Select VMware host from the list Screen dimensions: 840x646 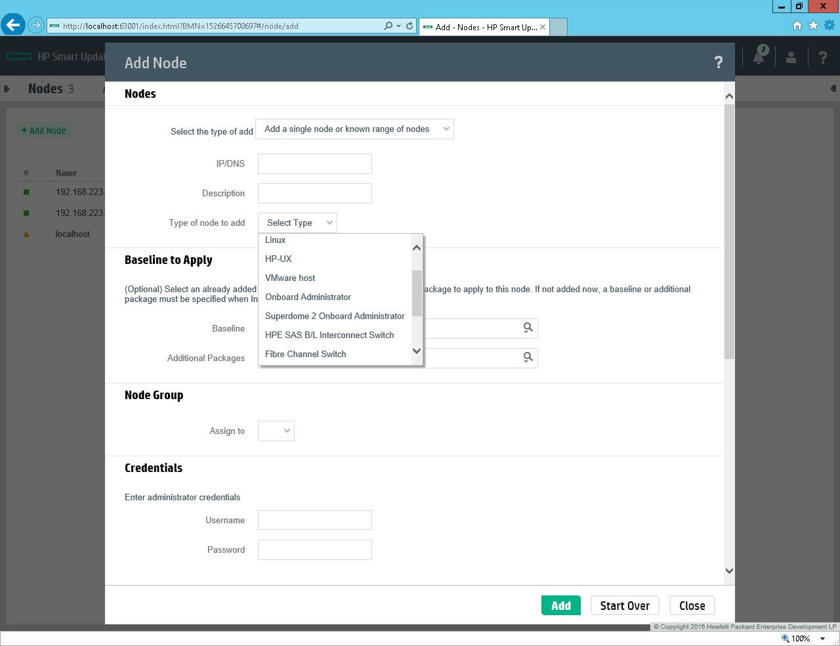tap(290, 278)
